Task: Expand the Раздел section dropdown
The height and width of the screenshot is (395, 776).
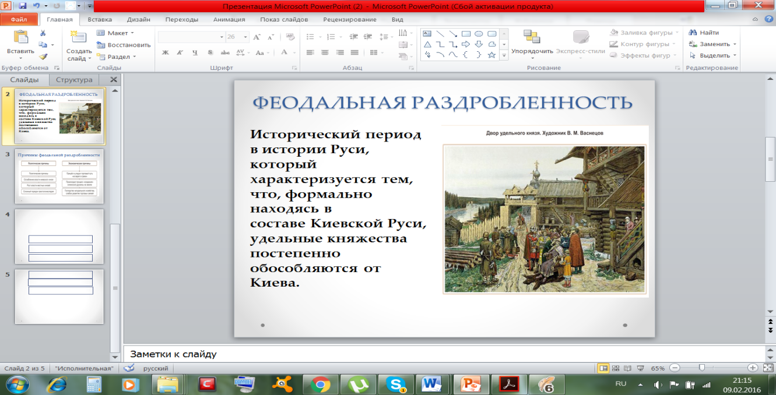Action: click(x=117, y=57)
